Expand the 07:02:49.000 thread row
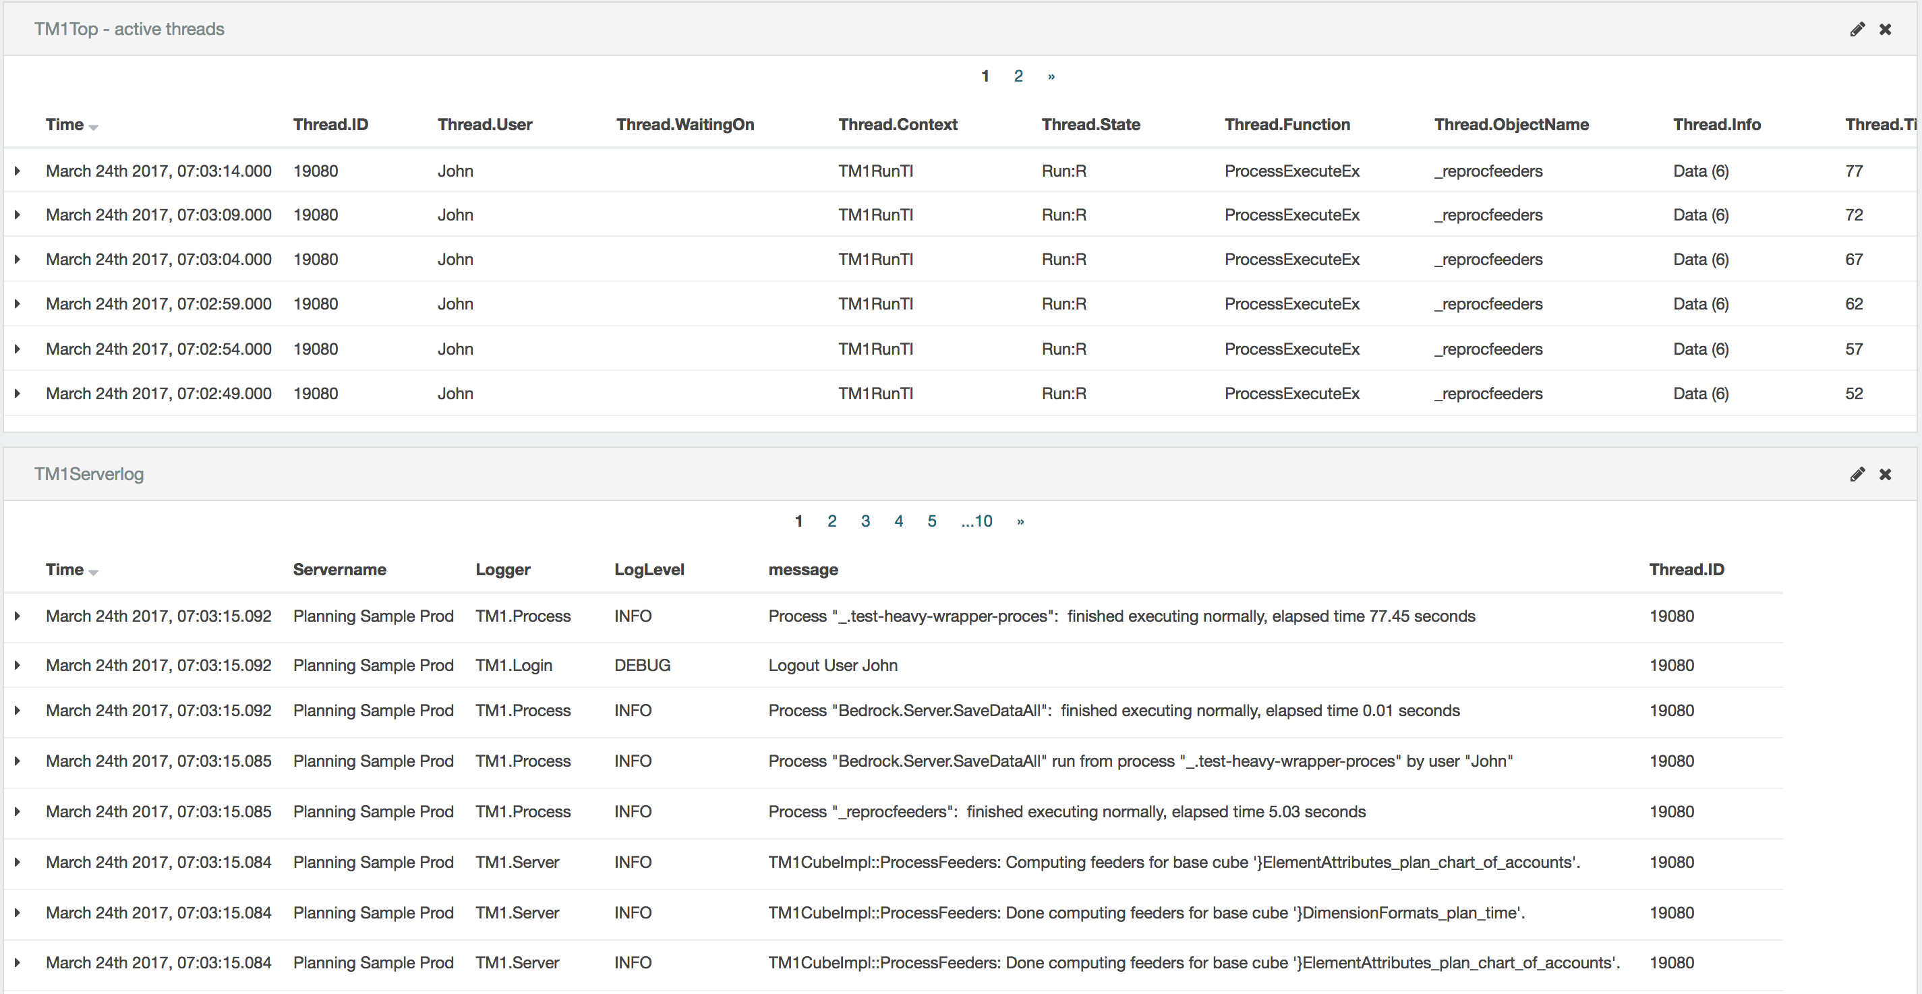This screenshot has width=1922, height=994. (x=17, y=393)
